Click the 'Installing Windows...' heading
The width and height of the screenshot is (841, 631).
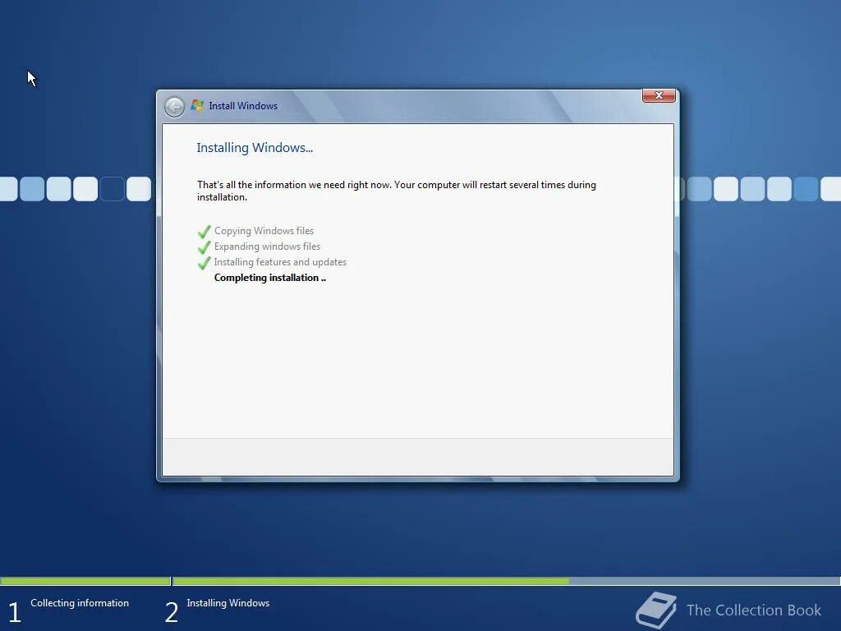pos(255,148)
